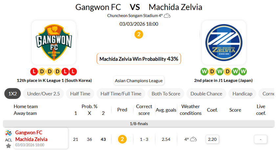Screen dimensions: 276x150
Task: Click the cloudy weather icon beside stadium
Action: [x=167, y=16]
